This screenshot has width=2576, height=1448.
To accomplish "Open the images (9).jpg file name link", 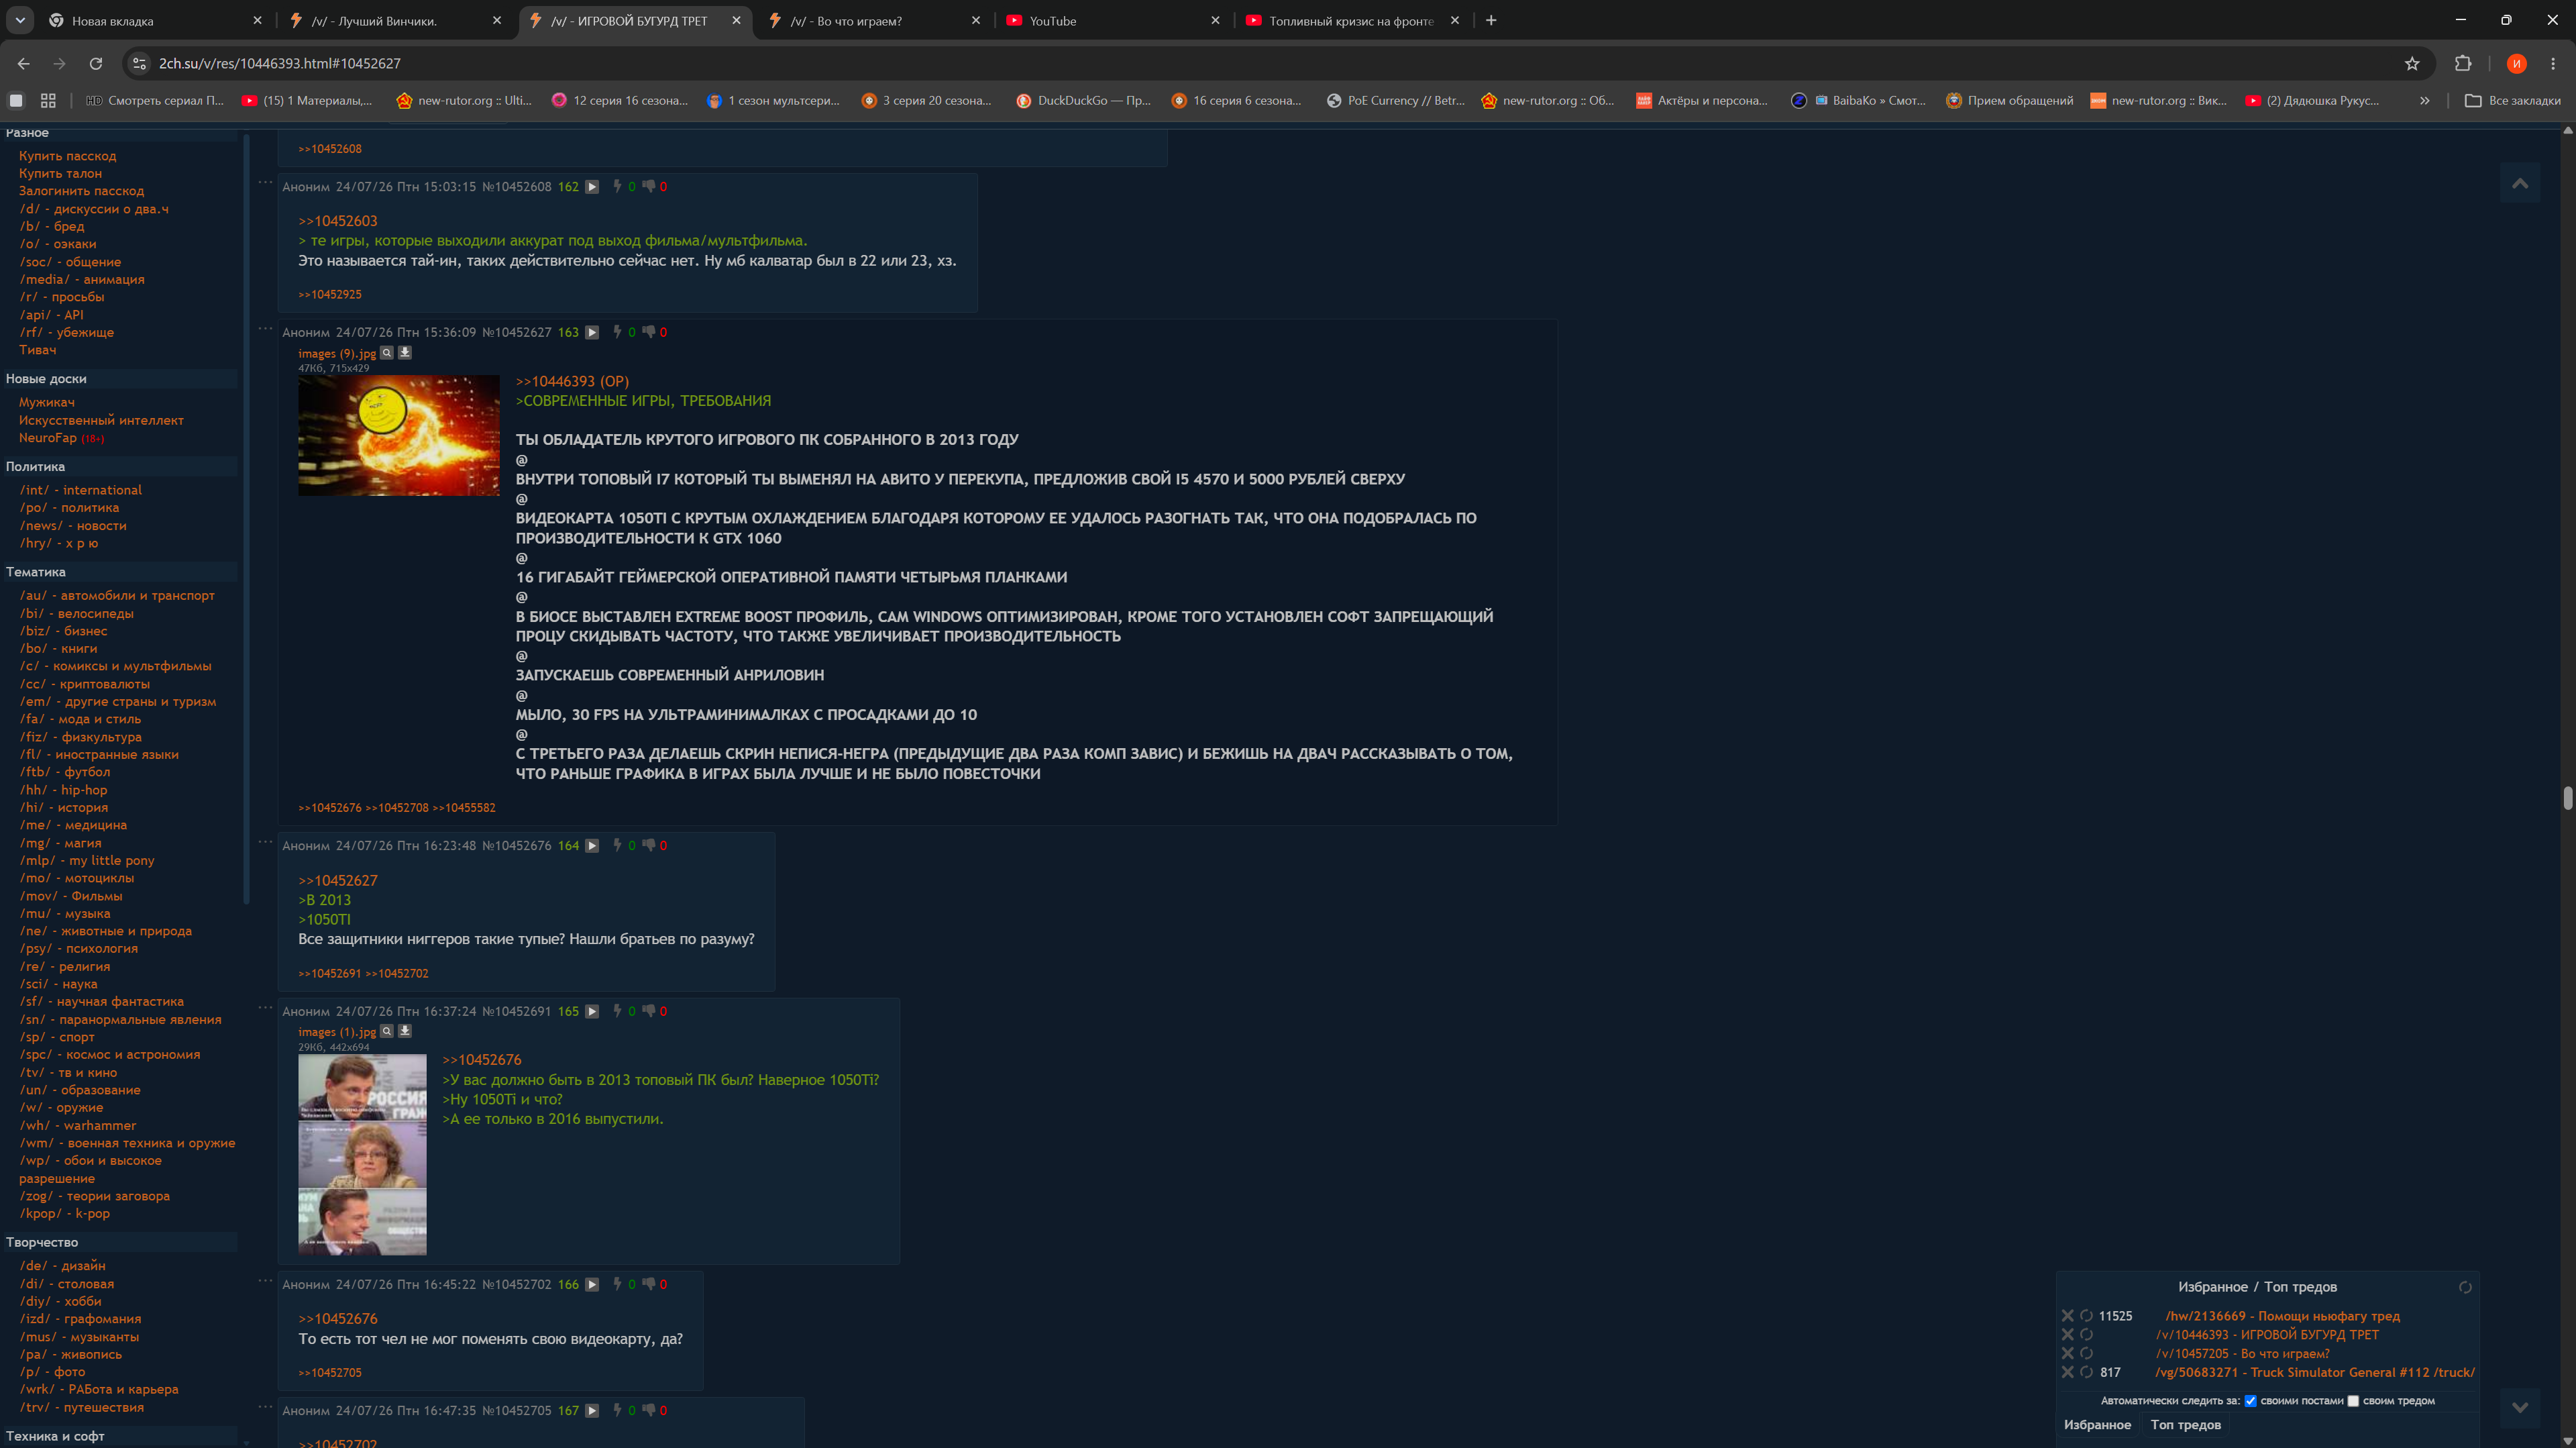I will tap(337, 353).
